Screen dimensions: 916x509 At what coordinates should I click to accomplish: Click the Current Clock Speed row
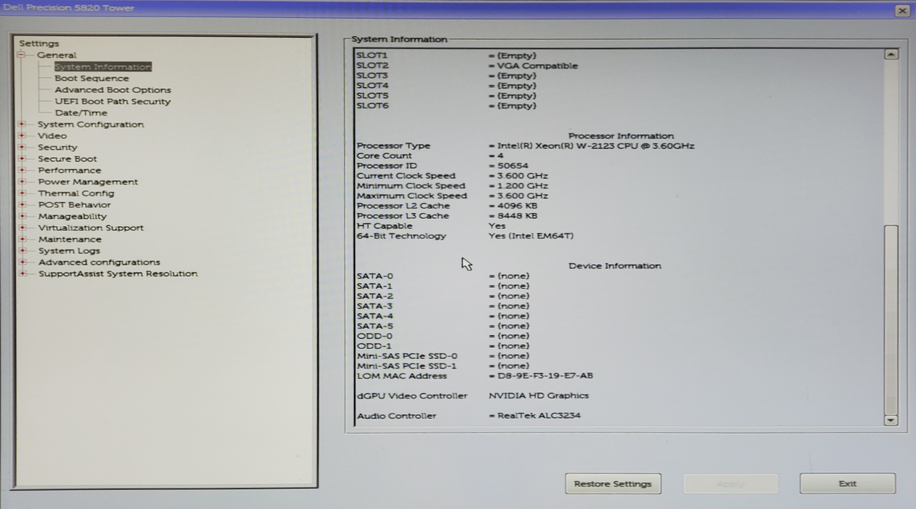coord(452,176)
